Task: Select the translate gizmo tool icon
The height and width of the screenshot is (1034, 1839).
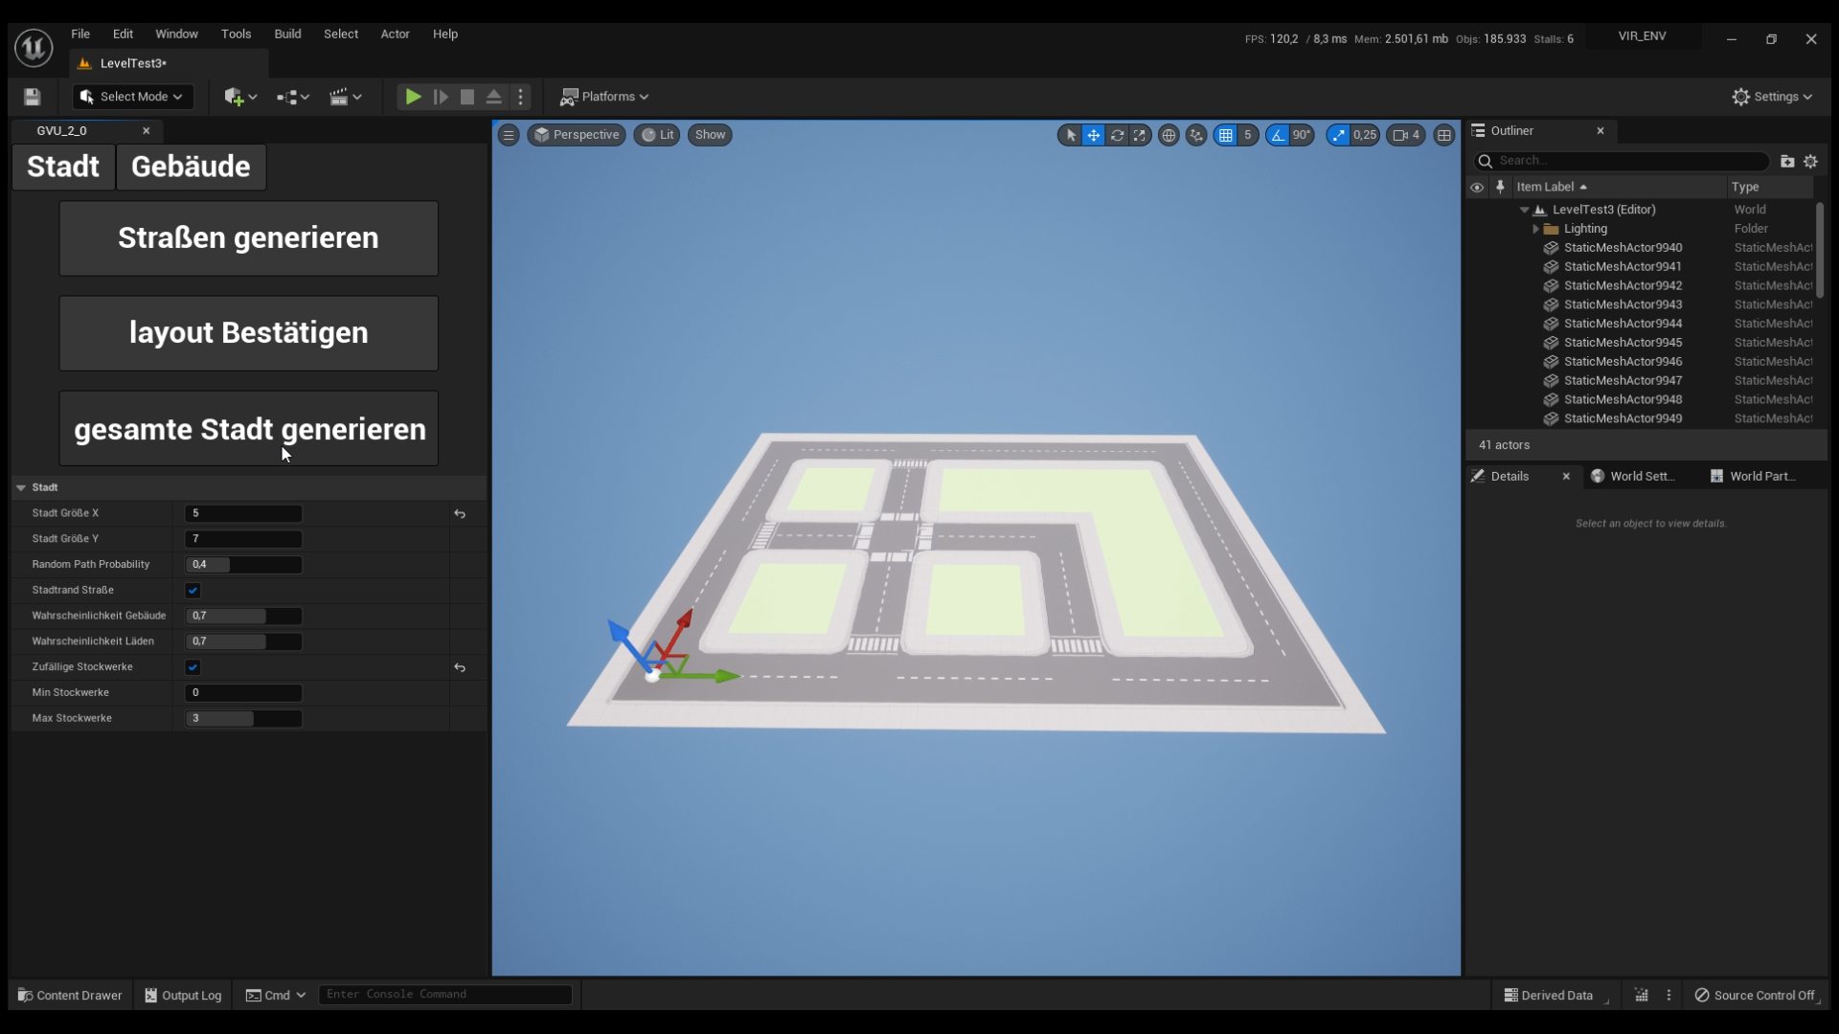Action: [x=1093, y=135]
